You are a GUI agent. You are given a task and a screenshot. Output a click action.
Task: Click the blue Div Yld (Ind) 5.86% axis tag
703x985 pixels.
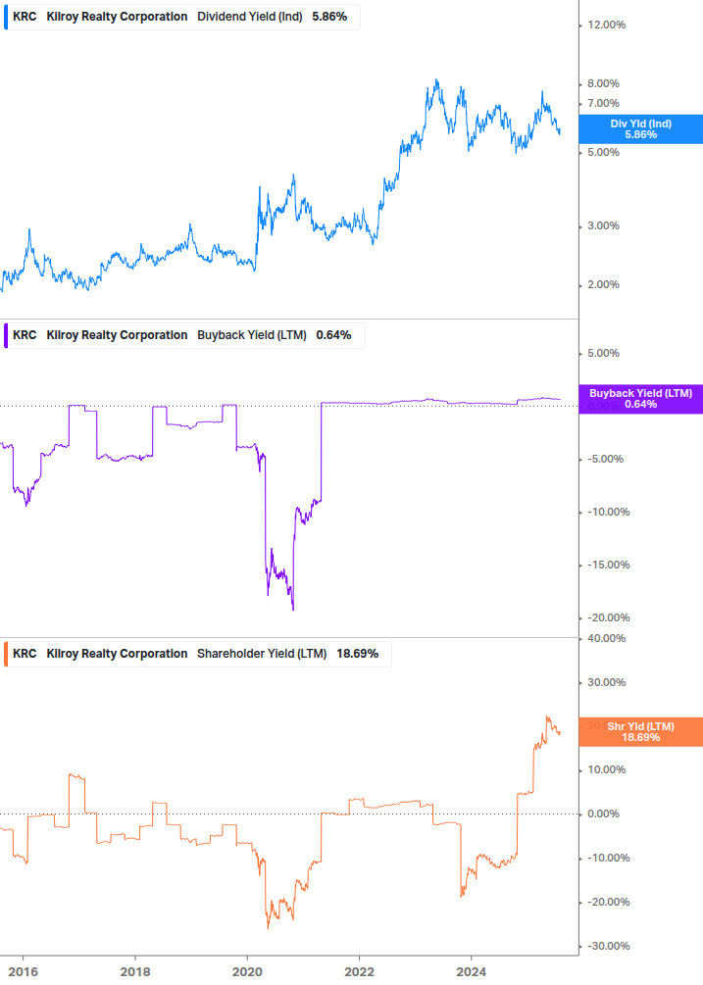click(x=641, y=129)
